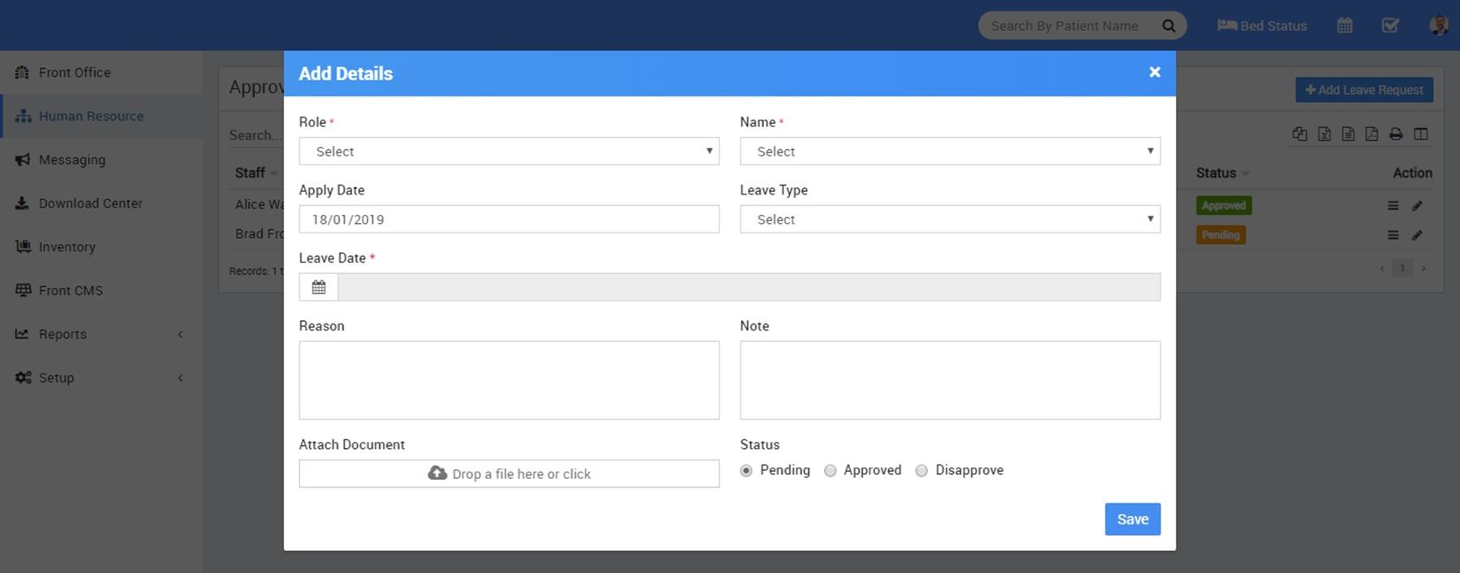Open the Role dropdown
The image size is (1460, 573).
509,152
